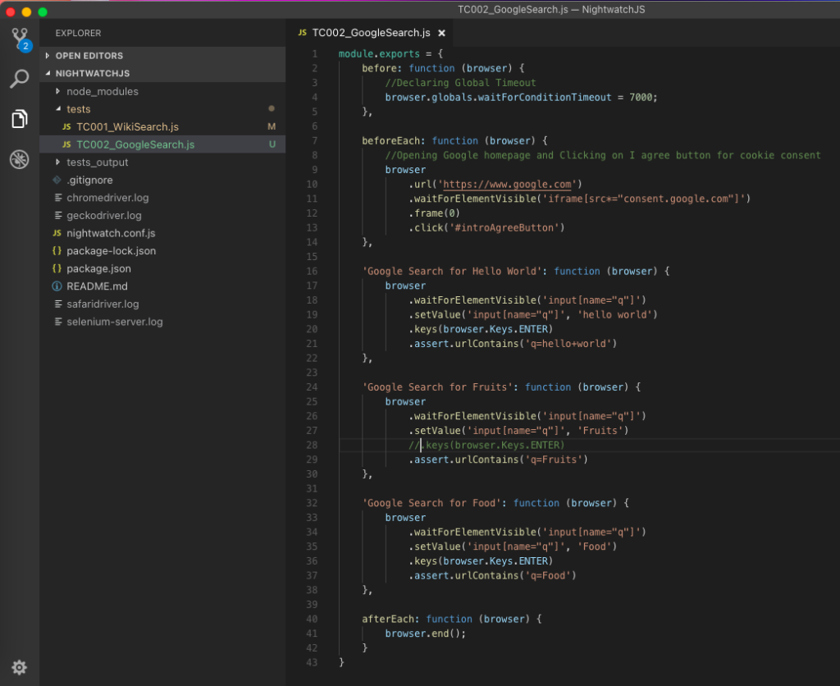Click the M status of TC001_WikiSearch.js
Screen dimensions: 840x686
pyautogui.click(x=272, y=127)
